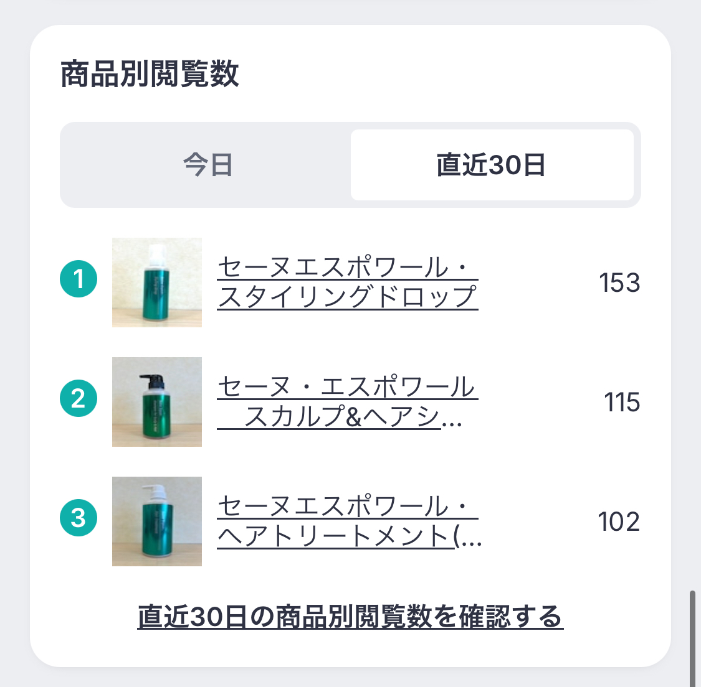The width and height of the screenshot is (701, 687).
Task: Click the rank 2 badge icon
Action: click(x=79, y=399)
